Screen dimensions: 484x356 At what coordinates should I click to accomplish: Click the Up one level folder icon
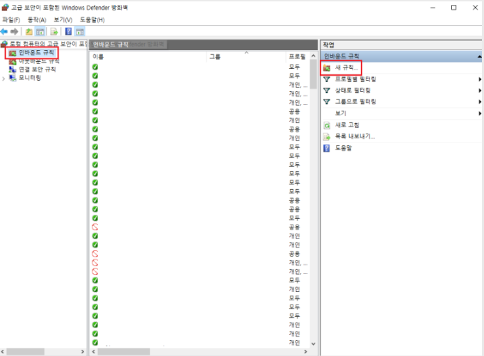tap(29, 31)
